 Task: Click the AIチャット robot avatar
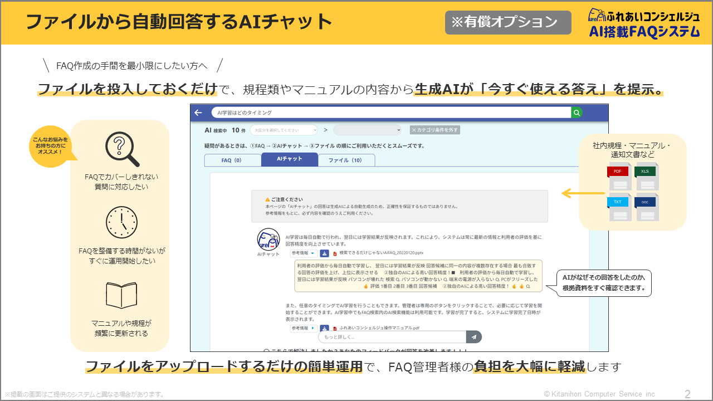(x=268, y=239)
